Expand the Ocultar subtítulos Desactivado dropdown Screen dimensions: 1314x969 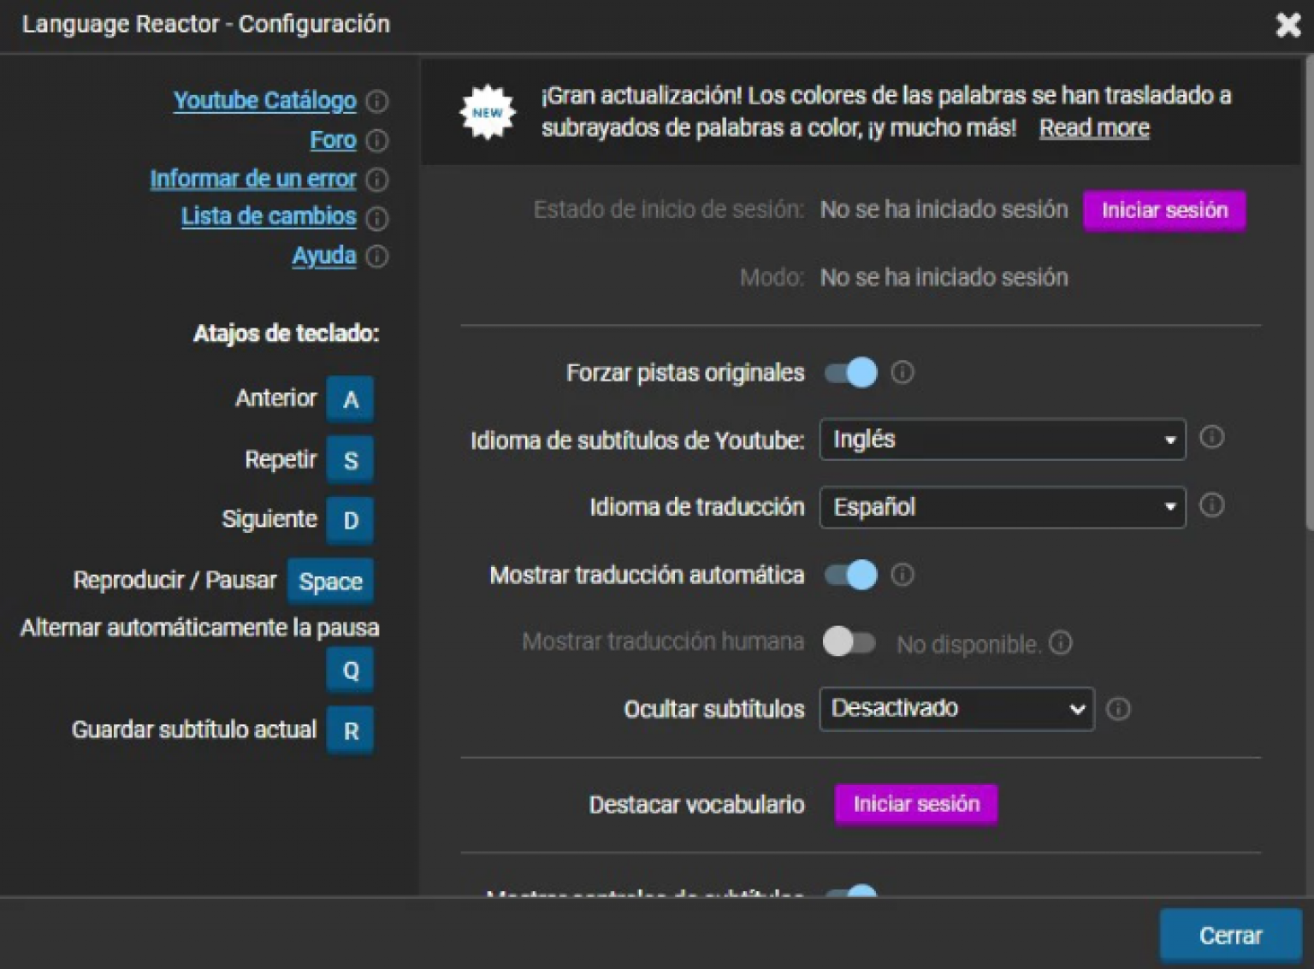[956, 708]
